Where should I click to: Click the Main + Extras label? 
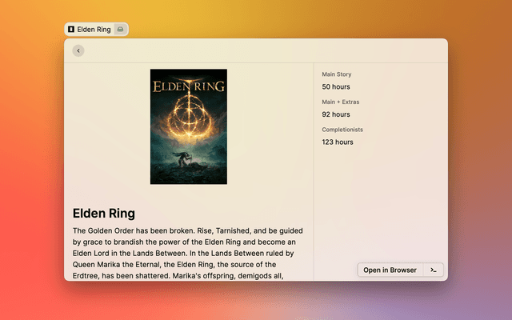(x=341, y=102)
